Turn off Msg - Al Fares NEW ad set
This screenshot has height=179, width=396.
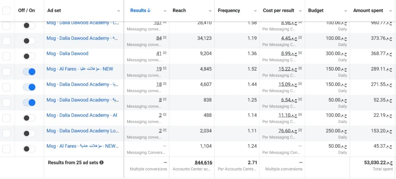coord(29,72)
